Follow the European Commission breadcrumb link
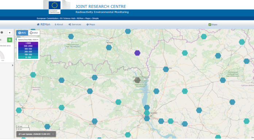254x140 pixels. click(47, 19)
